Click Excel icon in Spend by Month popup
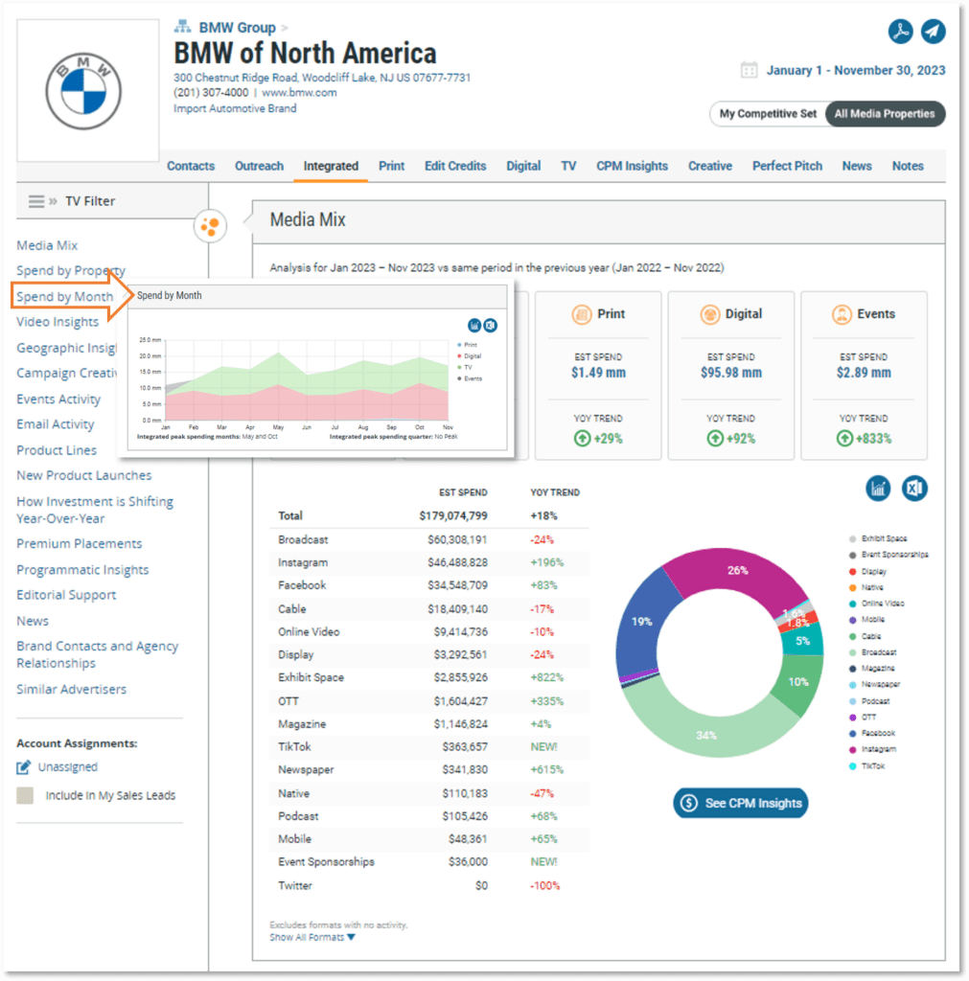Viewport: 969px width, 981px height. pos(491,326)
